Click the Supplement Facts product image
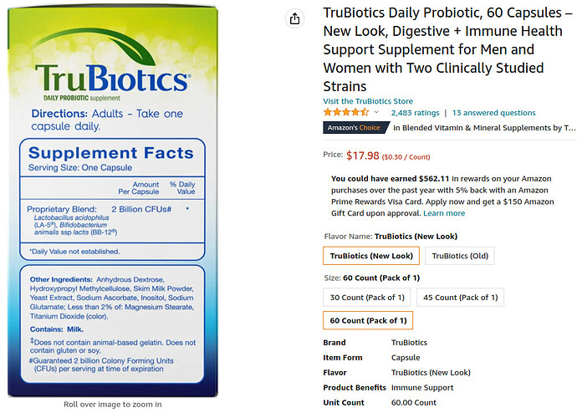 point(113,201)
